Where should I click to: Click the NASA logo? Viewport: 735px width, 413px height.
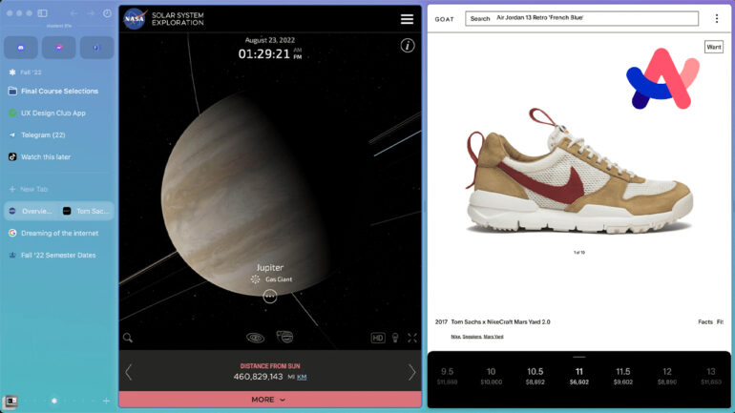(135, 18)
